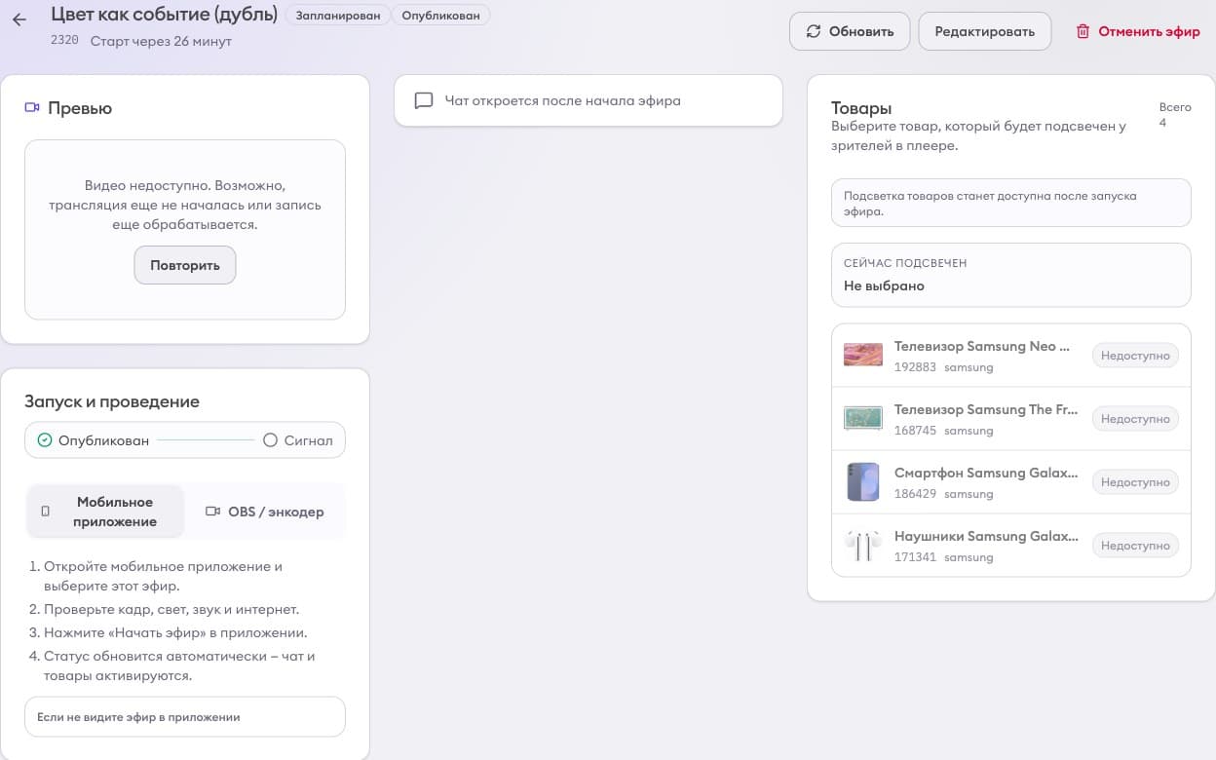Click the refresh icon in Обновить button
The width and height of the screenshot is (1216, 760).
(x=814, y=31)
